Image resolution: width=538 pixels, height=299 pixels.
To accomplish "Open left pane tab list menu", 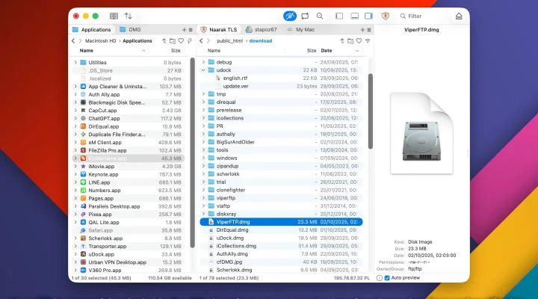I will [191, 30].
